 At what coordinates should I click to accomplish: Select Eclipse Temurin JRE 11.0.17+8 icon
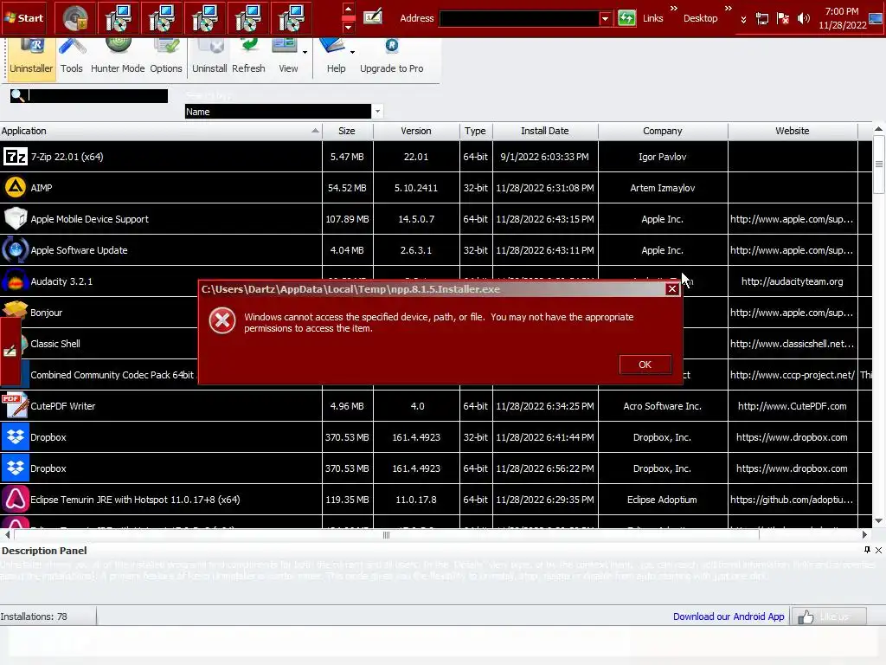coord(16,500)
